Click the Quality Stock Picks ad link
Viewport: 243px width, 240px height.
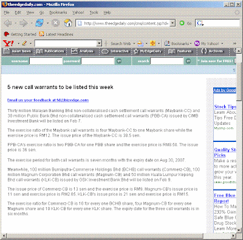click(x=225, y=152)
